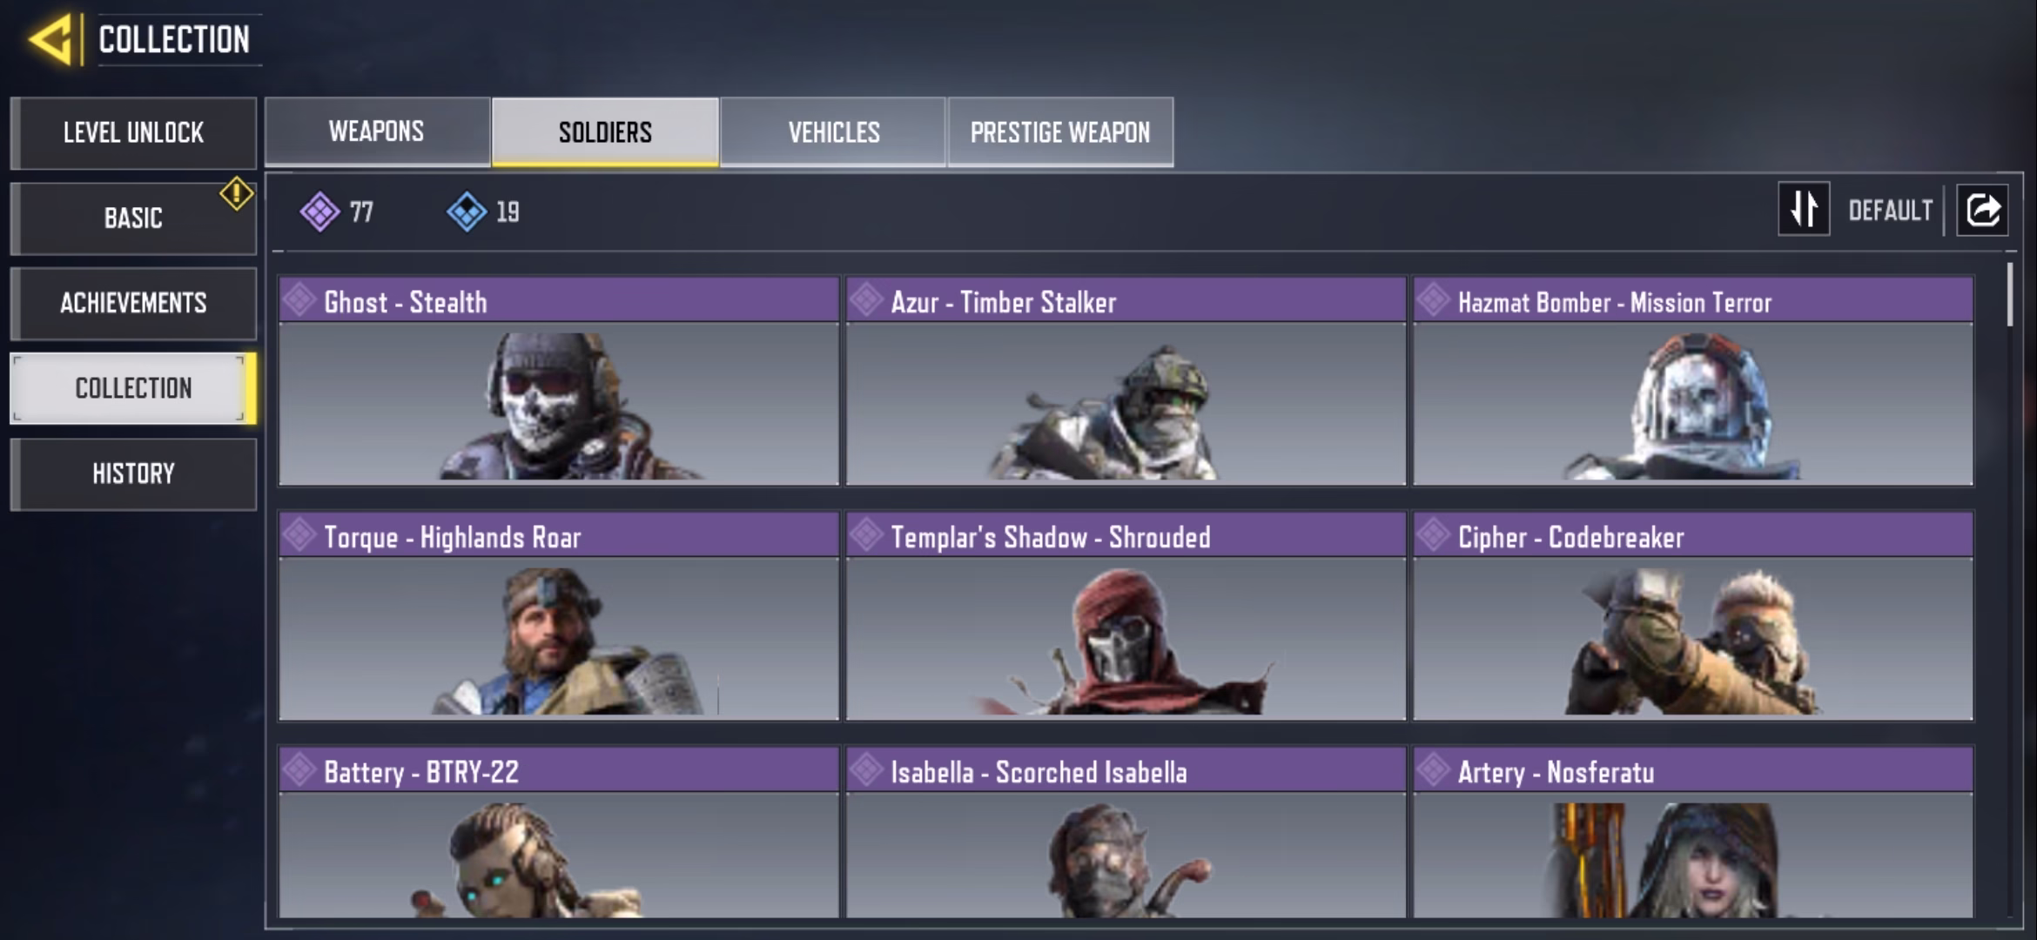Click the purple epic rarity diamond icon

click(319, 211)
